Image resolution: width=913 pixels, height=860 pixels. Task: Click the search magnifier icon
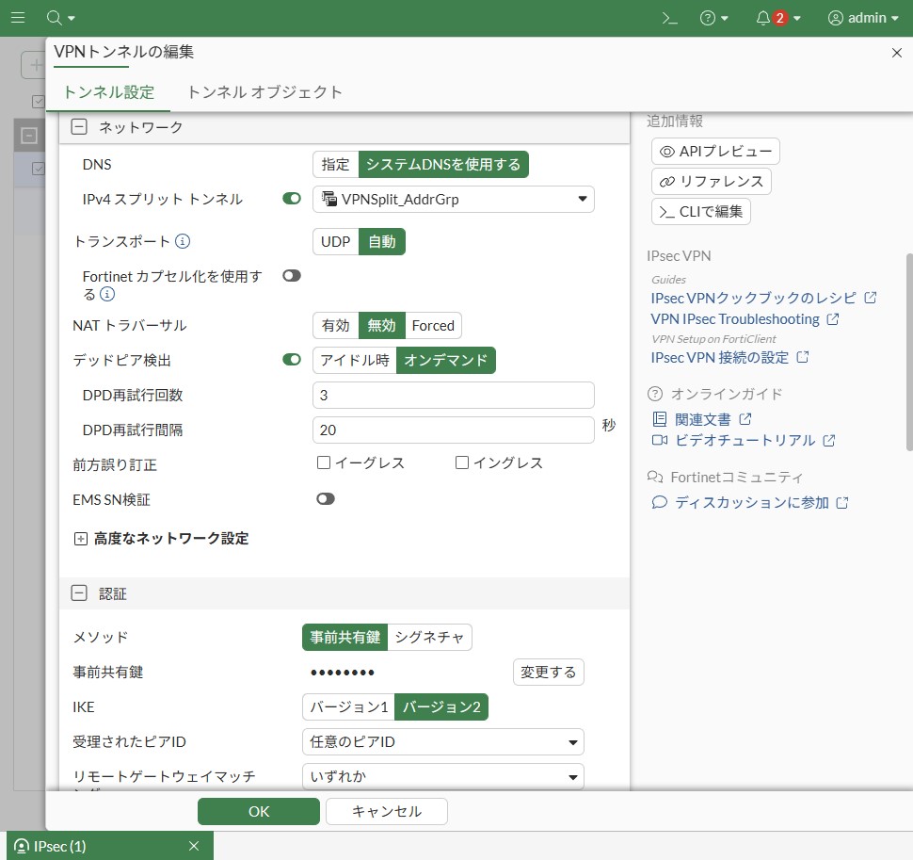pyautogui.click(x=55, y=18)
